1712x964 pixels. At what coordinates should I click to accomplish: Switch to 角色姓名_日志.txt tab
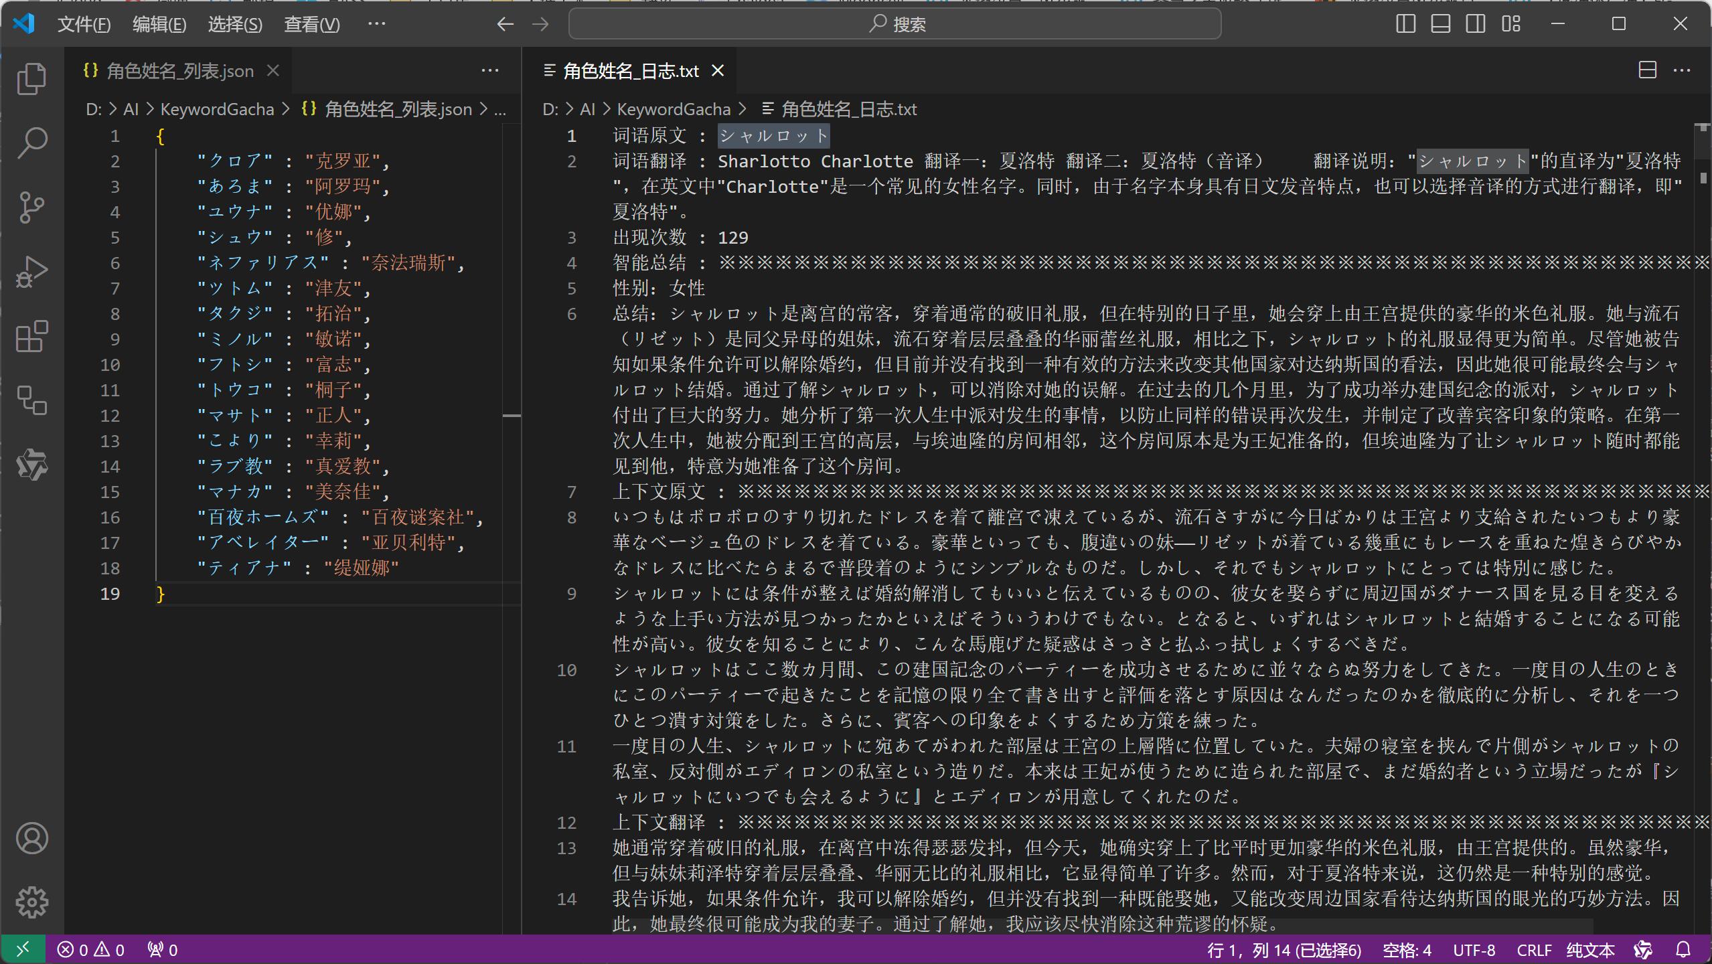(x=629, y=70)
